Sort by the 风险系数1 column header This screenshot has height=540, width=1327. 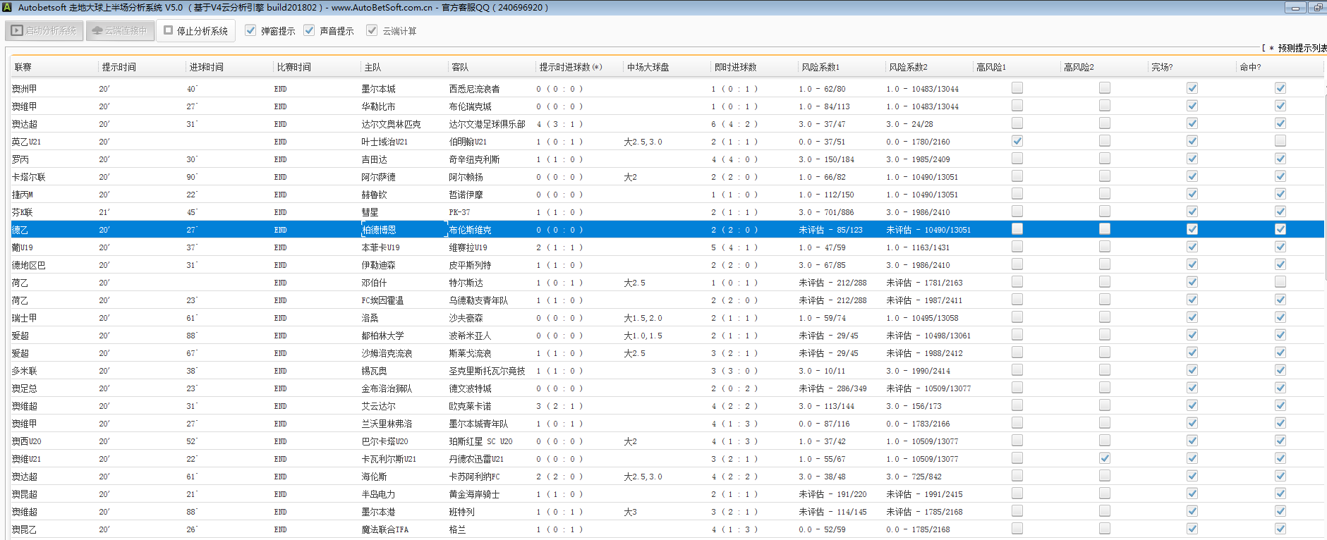820,67
